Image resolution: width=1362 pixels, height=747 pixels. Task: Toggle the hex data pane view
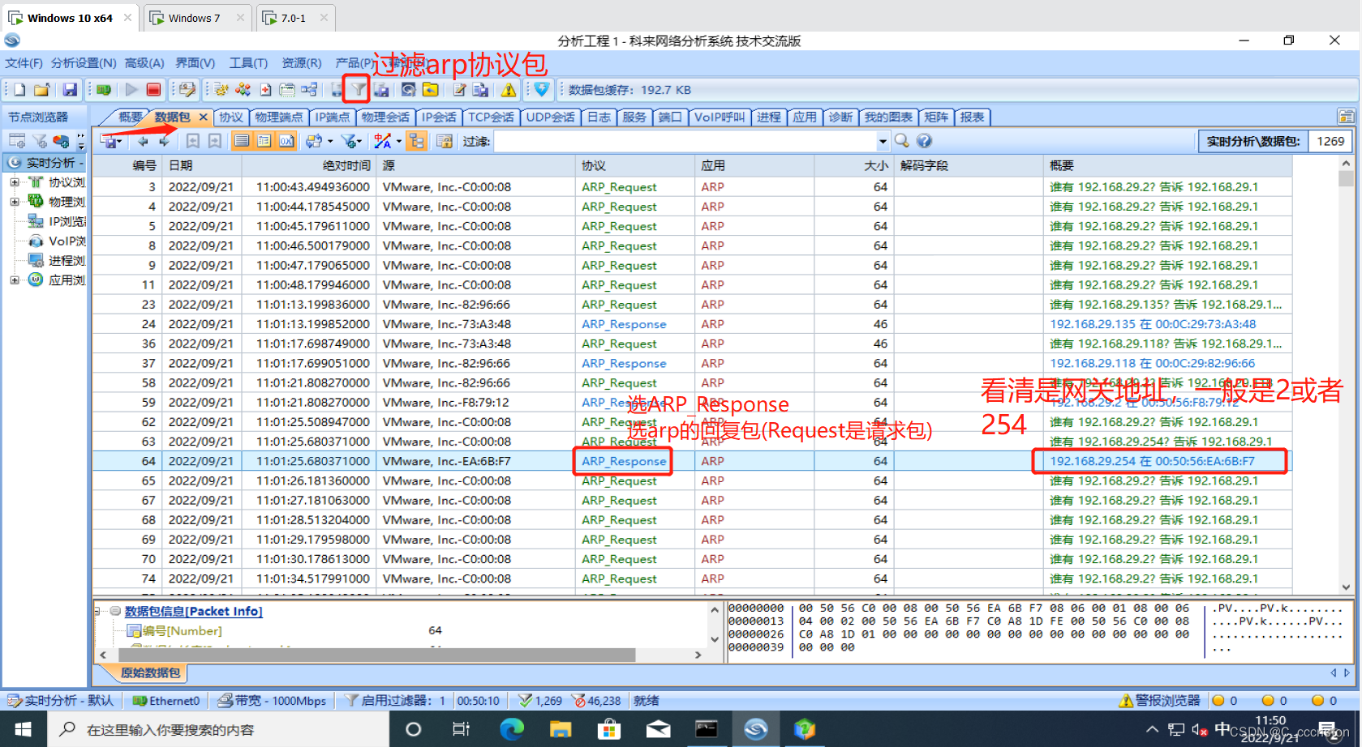[x=286, y=141]
